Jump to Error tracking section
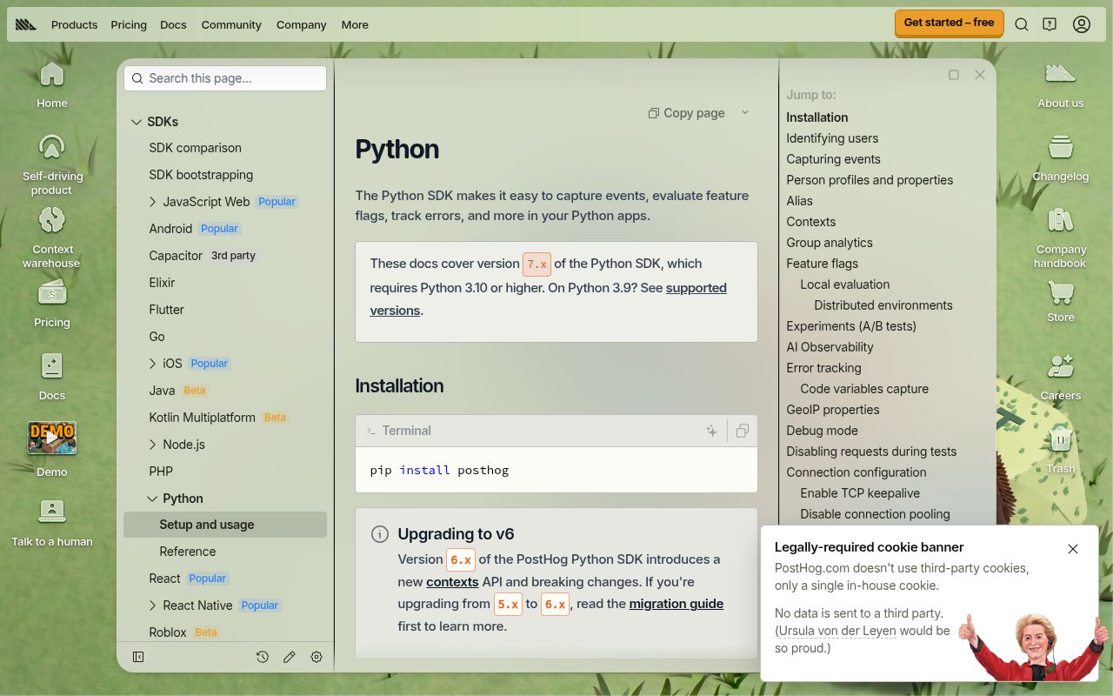The width and height of the screenshot is (1113, 696). (x=823, y=368)
